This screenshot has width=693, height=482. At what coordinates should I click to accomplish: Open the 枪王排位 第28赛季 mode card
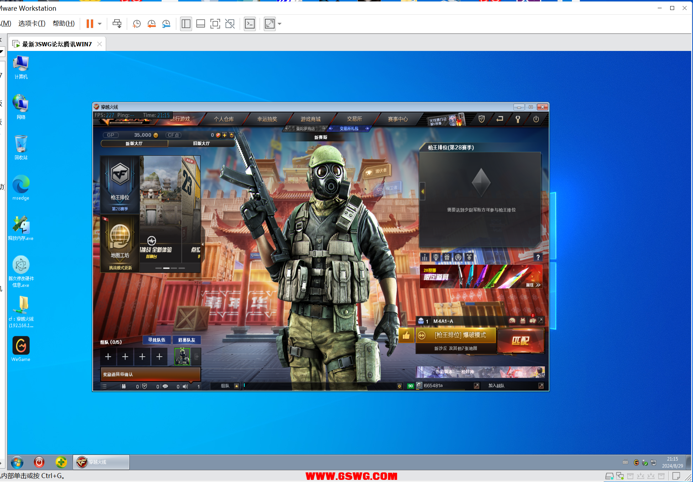coord(120,185)
